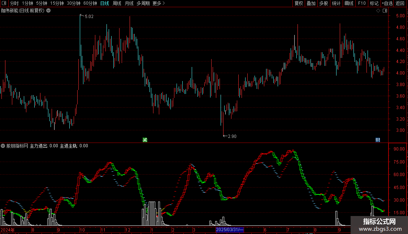
Task: Open the 统计 statistics tool
Action: [x=336, y=3]
